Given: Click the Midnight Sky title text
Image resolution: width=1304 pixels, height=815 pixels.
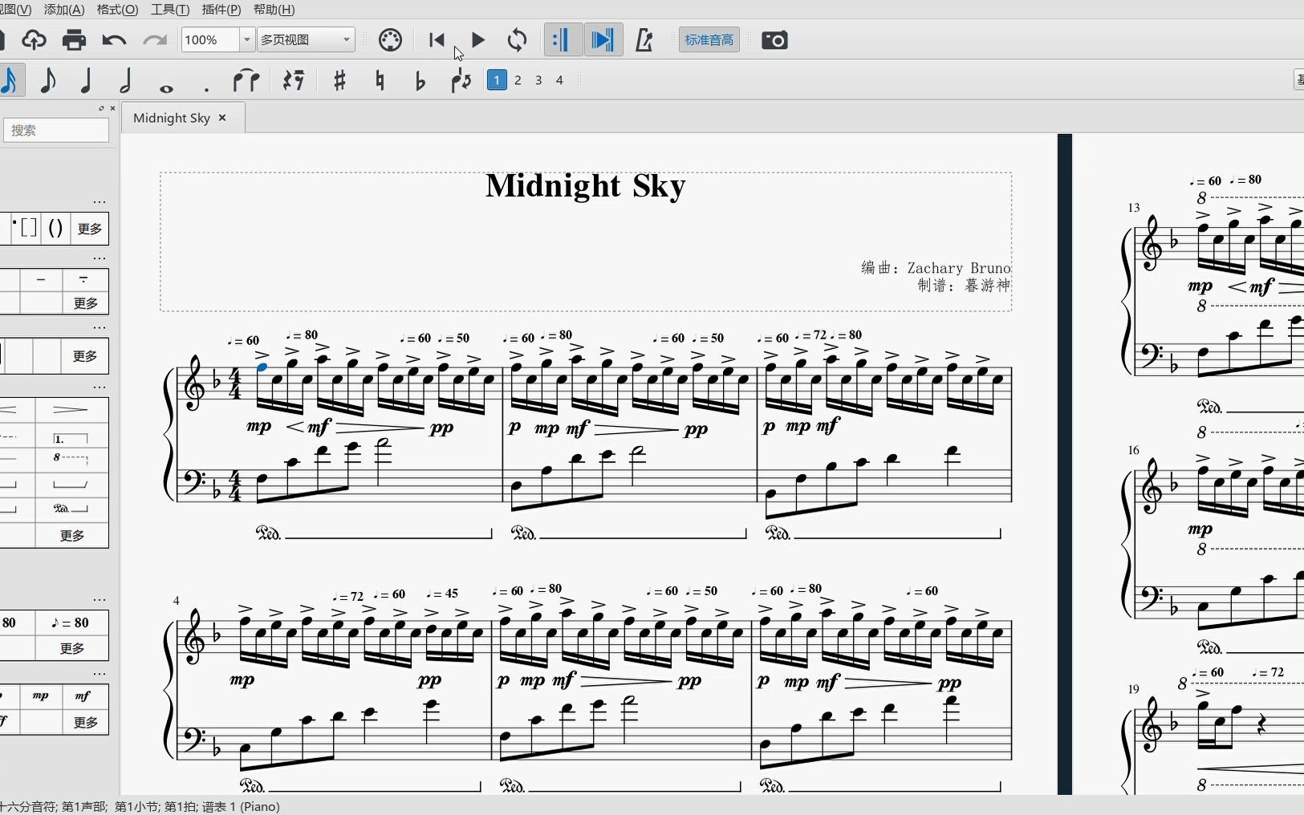Looking at the screenshot, I should pyautogui.click(x=586, y=186).
